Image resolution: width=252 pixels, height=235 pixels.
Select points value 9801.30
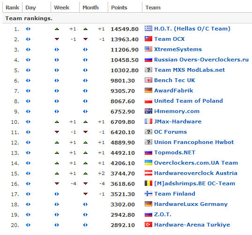123,81
